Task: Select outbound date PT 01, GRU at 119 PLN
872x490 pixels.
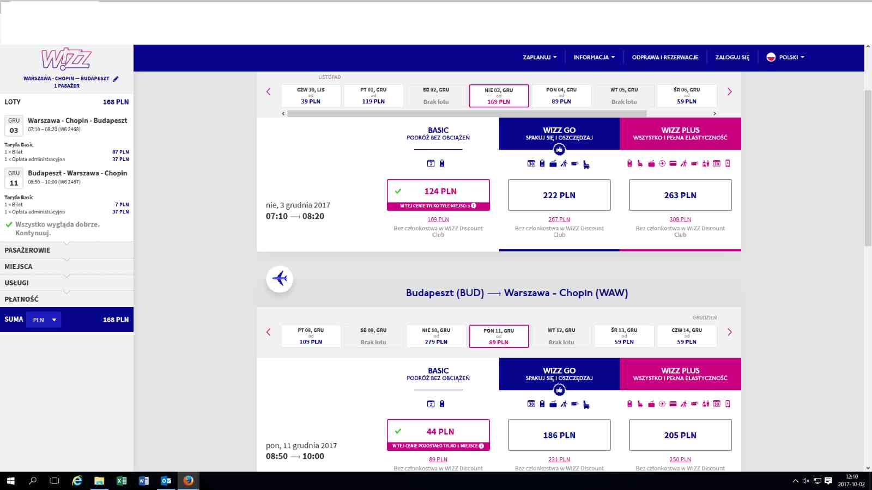Action: coord(373,96)
